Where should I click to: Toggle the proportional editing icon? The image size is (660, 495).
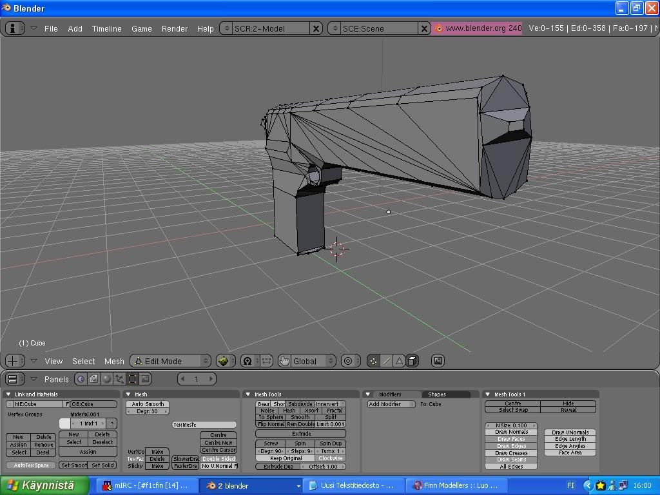[x=348, y=361]
